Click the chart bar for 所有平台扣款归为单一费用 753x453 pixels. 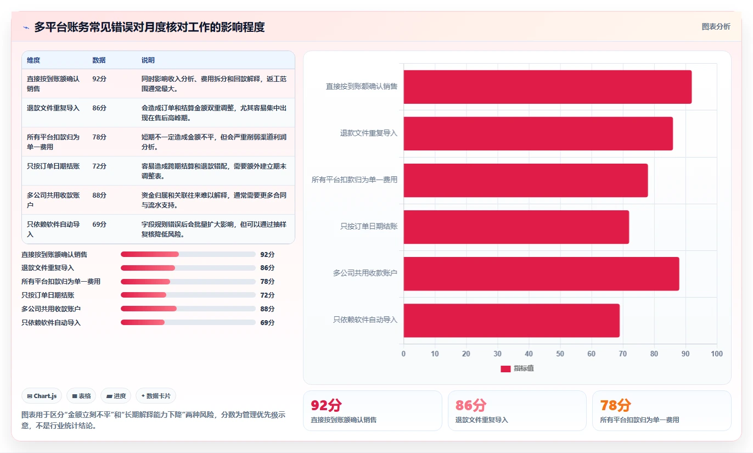tap(526, 180)
